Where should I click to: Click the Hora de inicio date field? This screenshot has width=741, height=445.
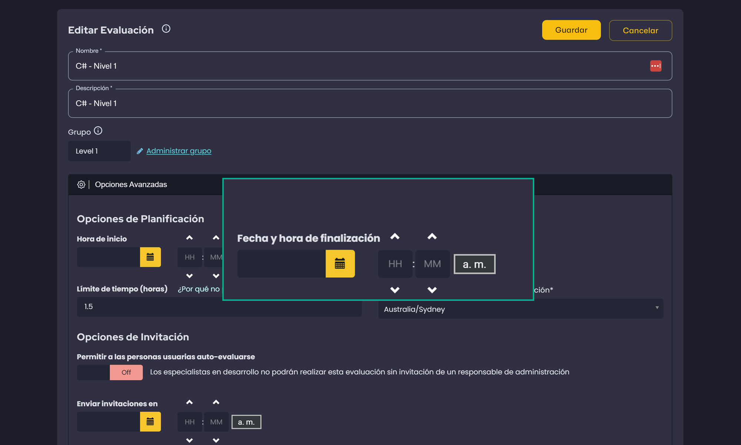(109, 257)
